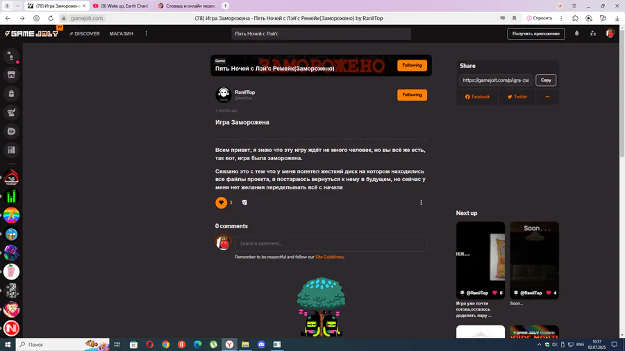
Task: Open the browser hamburger menu
Action: [x=574, y=6]
